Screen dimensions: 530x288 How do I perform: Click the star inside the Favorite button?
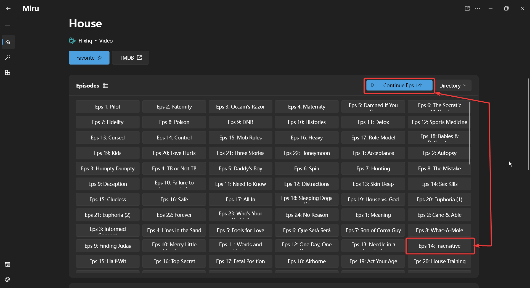(99, 58)
